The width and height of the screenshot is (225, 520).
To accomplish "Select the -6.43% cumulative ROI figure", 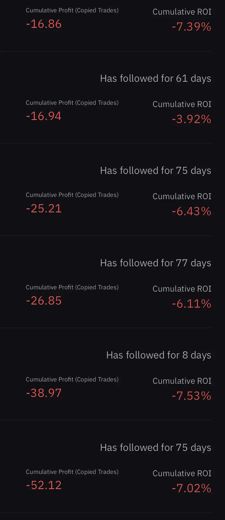I will click(191, 212).
